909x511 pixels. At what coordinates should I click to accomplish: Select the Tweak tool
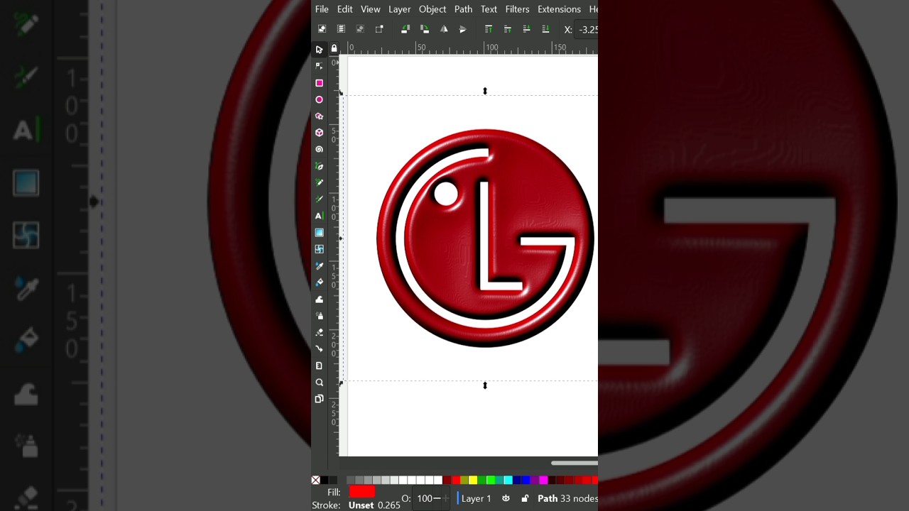pyautogui.click(x=319, y=299)
